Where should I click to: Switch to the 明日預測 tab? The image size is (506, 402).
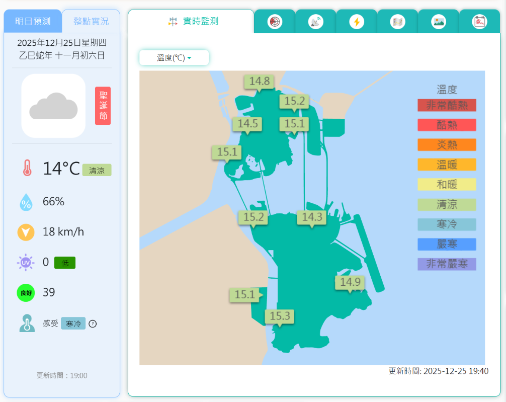click(x=33, y=21)
